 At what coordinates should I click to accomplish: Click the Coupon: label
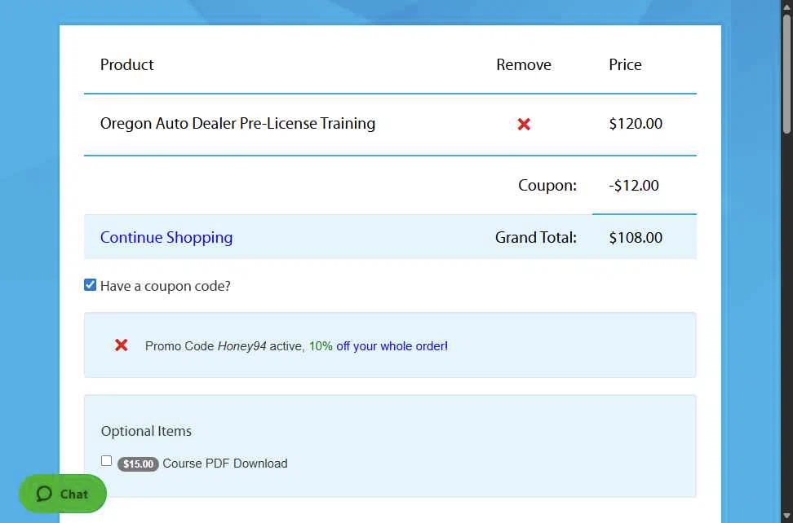click(547, 185)
